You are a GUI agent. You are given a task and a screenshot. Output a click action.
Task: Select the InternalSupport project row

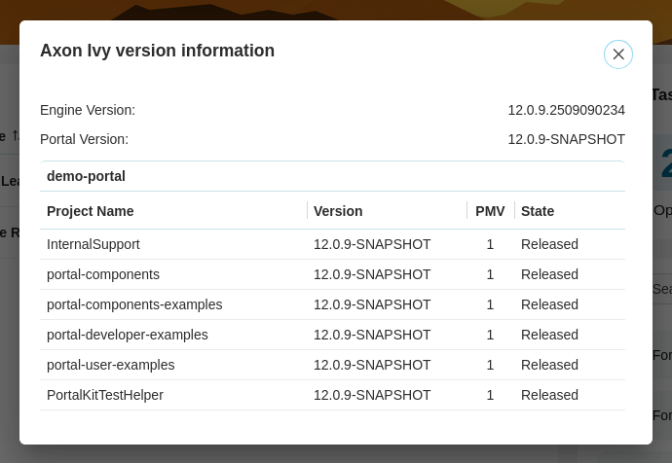point(332,244)
